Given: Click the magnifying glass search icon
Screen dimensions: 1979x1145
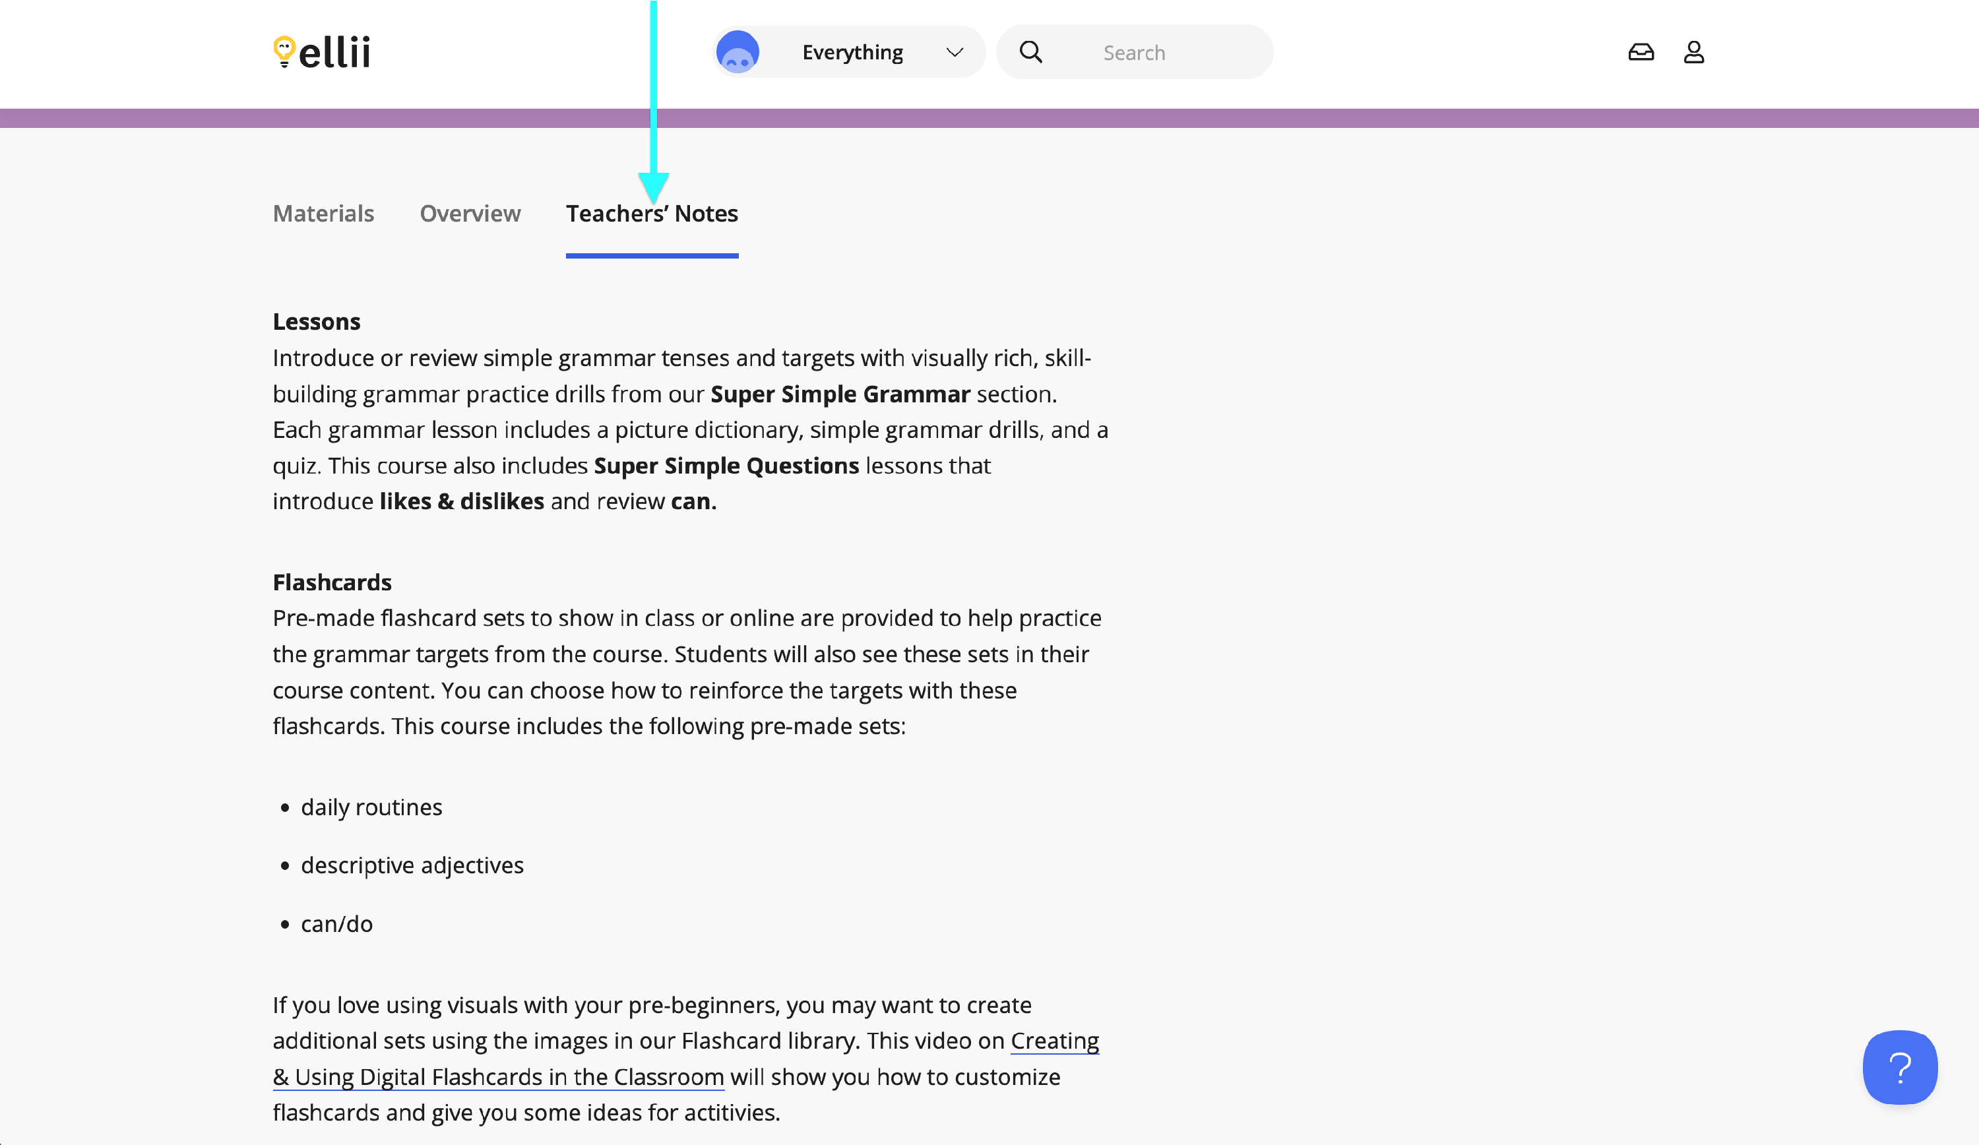Looking at the screenshot, I should [1030, 53].
